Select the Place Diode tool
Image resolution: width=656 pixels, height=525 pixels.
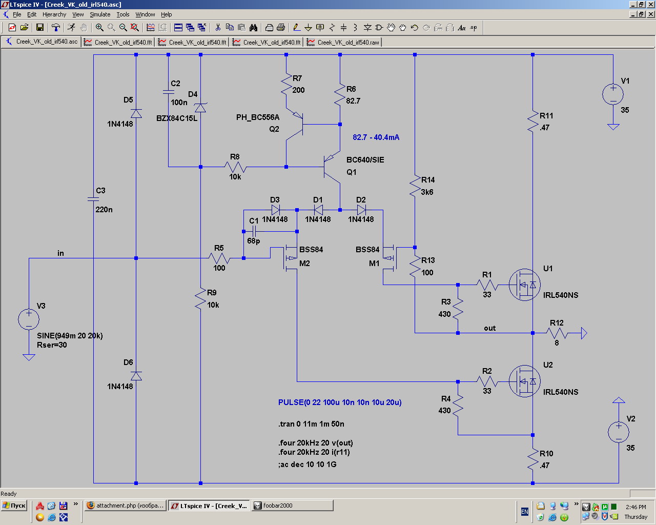[367, 28]
